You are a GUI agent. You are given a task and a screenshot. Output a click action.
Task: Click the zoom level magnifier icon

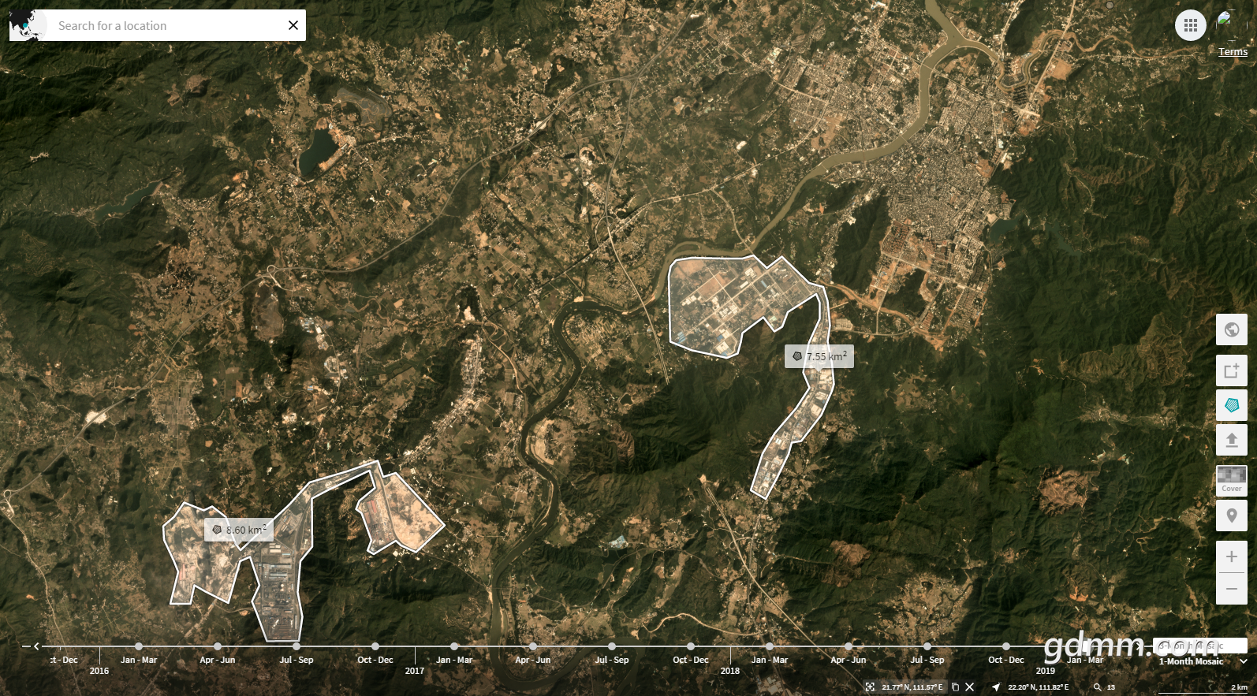(1097, 687)
